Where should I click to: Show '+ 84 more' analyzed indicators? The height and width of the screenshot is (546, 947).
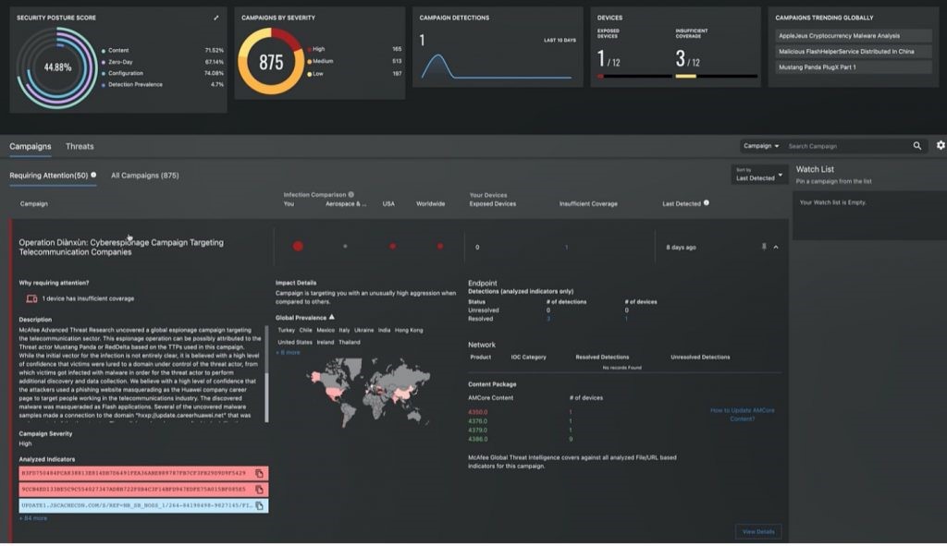tap(33, 518)
